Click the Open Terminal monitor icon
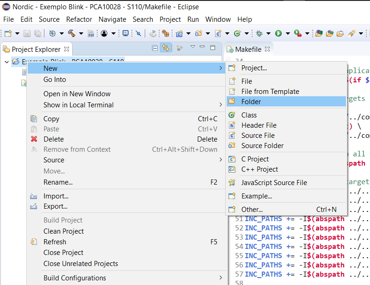The height and width of the screenshot is (285, 370). 125,33
